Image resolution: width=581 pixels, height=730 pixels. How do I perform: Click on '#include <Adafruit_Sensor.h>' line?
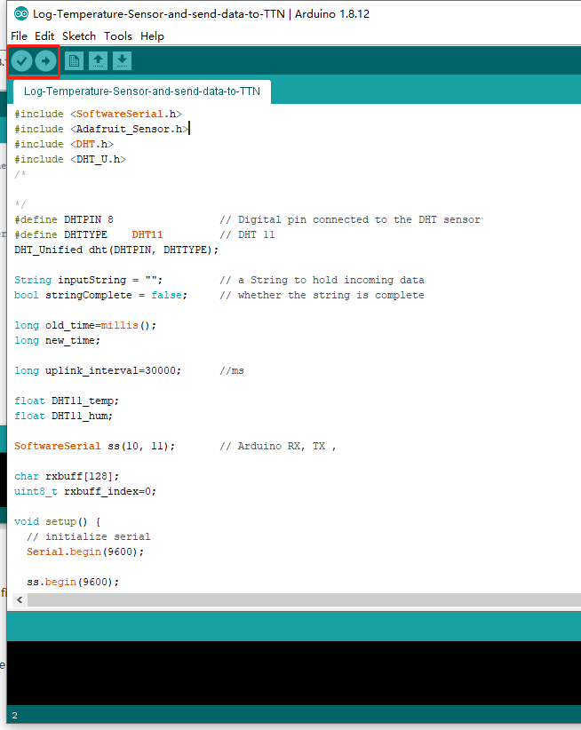click(101, 129)
